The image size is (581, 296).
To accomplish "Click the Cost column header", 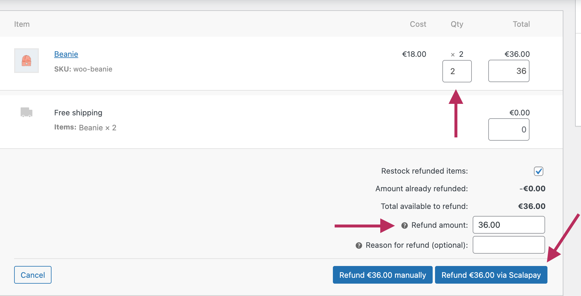I will pos(418,24).
